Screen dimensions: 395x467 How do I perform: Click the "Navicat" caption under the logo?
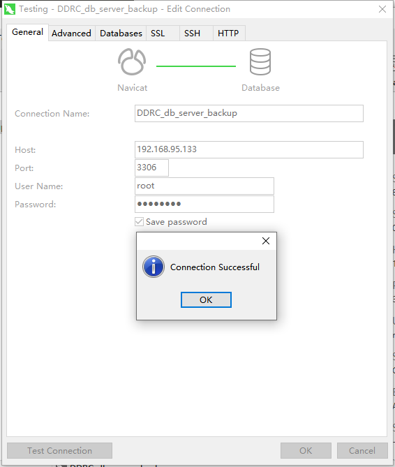[x=132, y=88]
